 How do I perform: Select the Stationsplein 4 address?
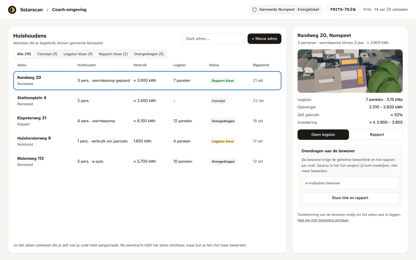click(147, 101)
